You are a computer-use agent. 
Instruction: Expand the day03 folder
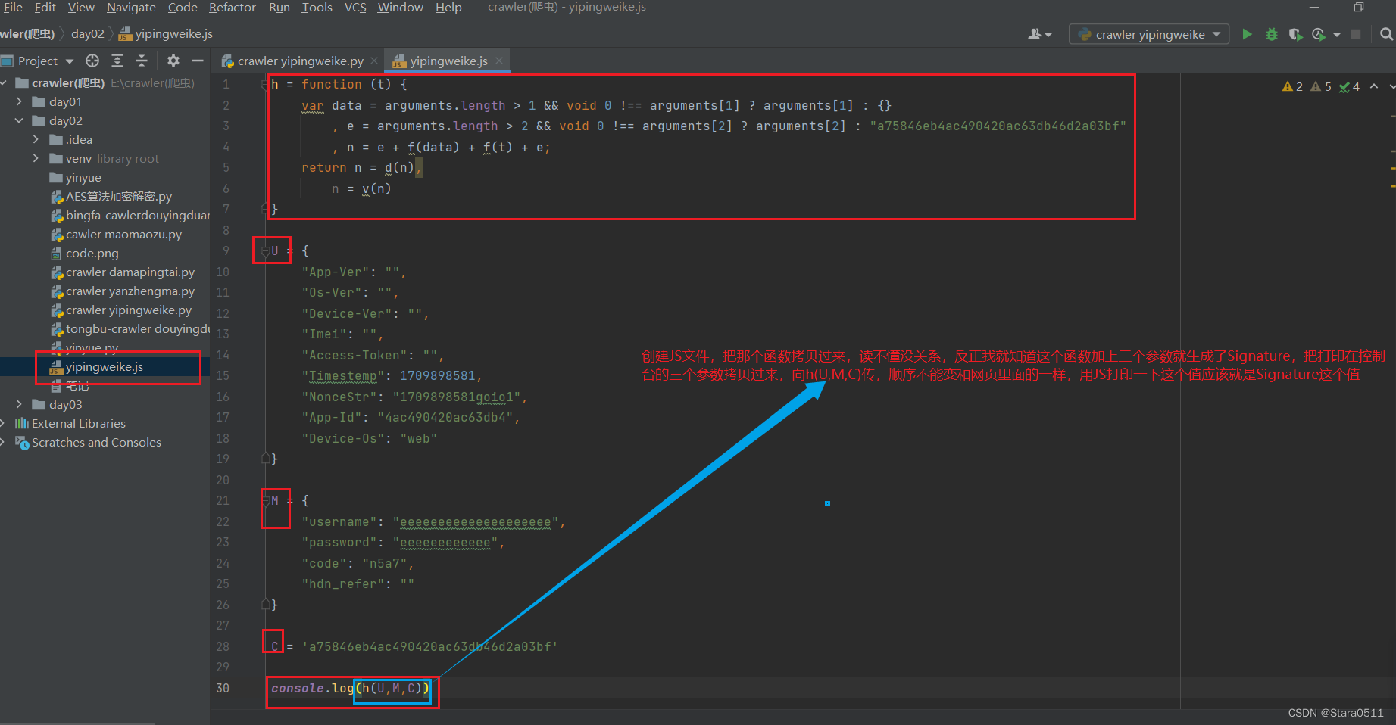pyautogui.click(x=19, y=404)
